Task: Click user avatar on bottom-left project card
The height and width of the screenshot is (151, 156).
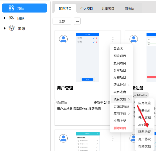Action: [x=63, y=138]
